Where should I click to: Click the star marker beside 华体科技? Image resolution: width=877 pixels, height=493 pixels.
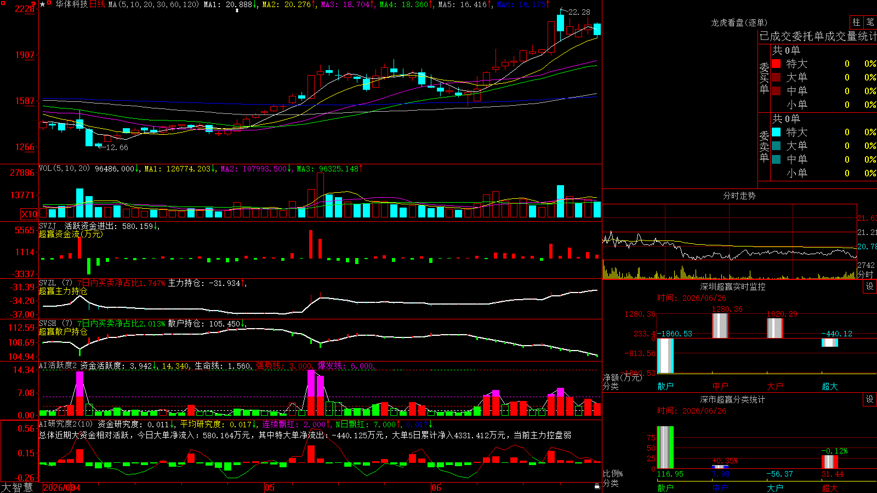click(x=43, y=4)
